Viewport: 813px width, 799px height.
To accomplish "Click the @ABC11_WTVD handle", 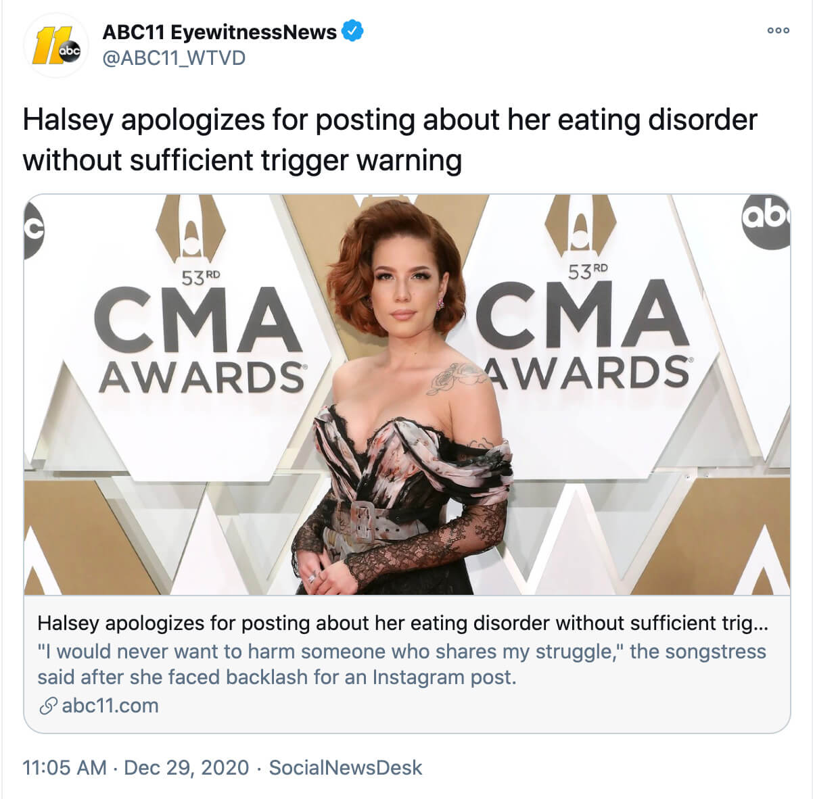I will [174, 58].
